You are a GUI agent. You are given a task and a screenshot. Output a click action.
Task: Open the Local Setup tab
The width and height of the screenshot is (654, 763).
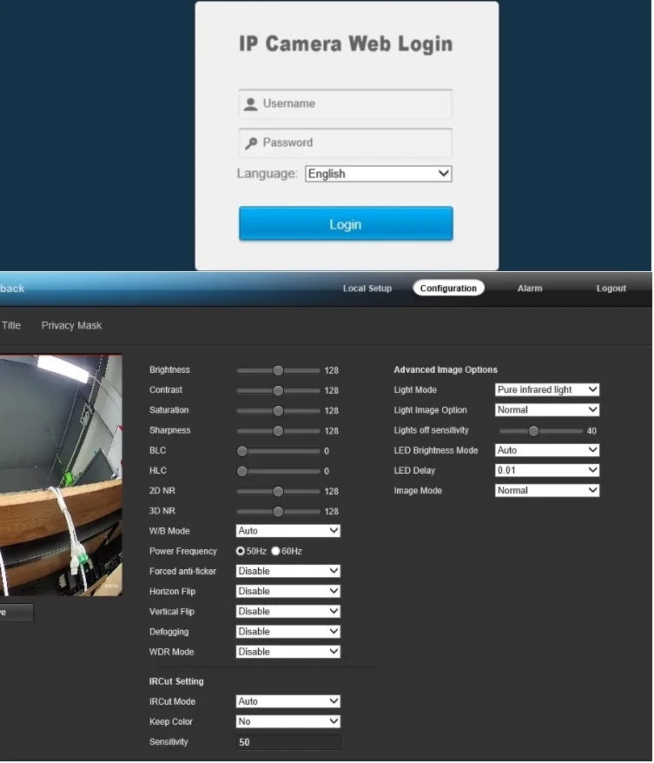(x=367, y=289)
